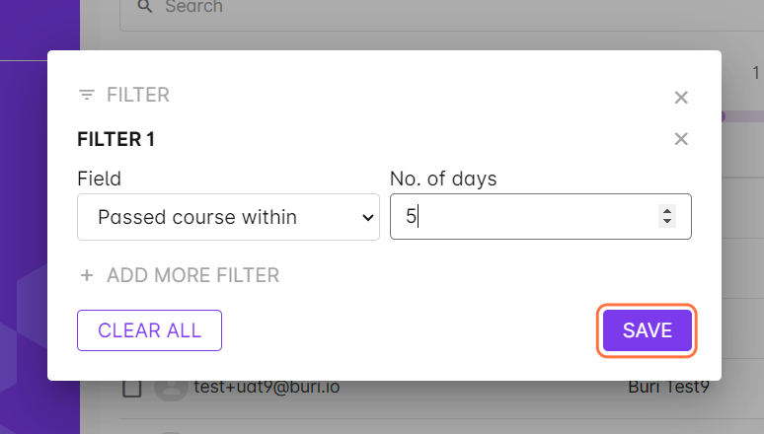Click the user avatar beside test+uat9@buri.io
This screenshot has width=764, height=434.
coord(171,387)
